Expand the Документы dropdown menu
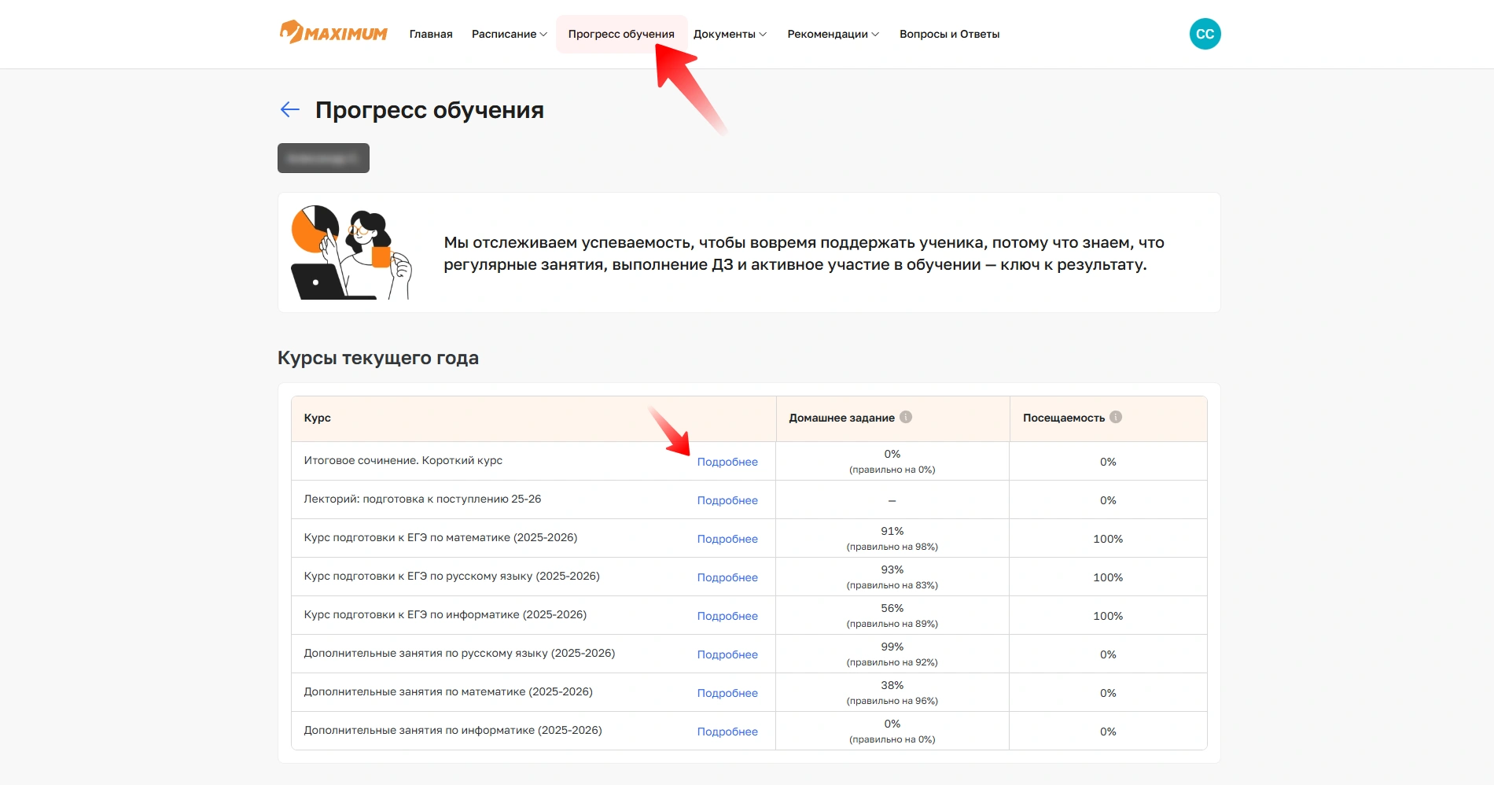The image size is (1494, 785). 729,34
